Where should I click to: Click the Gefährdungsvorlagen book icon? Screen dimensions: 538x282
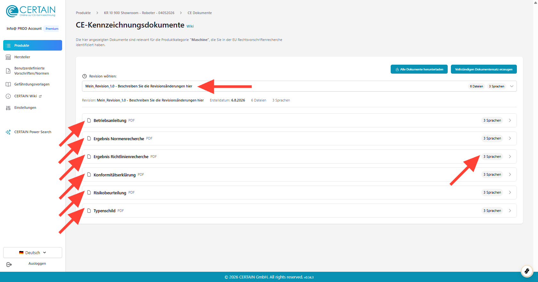tap(8, 85)
